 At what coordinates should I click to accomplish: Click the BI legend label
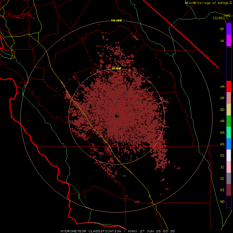222,190
